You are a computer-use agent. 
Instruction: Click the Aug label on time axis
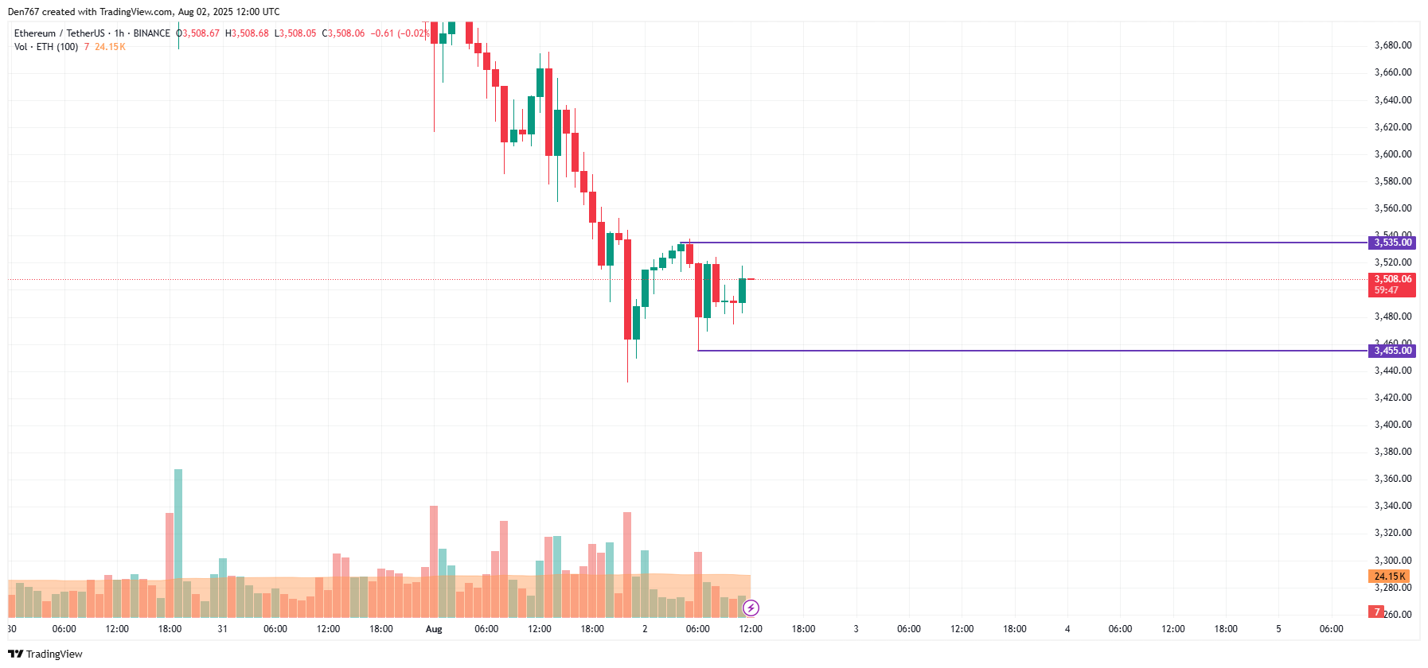434,629
